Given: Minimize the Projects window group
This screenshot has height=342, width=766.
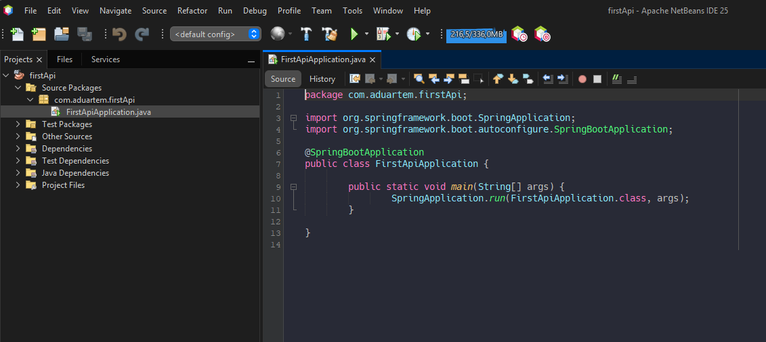Looking at the screenshot, I should click(251, 62).
